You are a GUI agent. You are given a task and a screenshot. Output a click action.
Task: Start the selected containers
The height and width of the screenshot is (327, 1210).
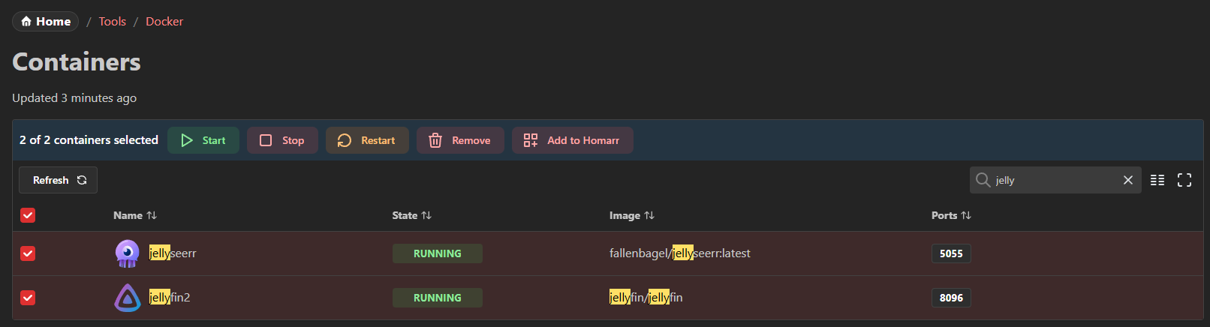(203, 140)
